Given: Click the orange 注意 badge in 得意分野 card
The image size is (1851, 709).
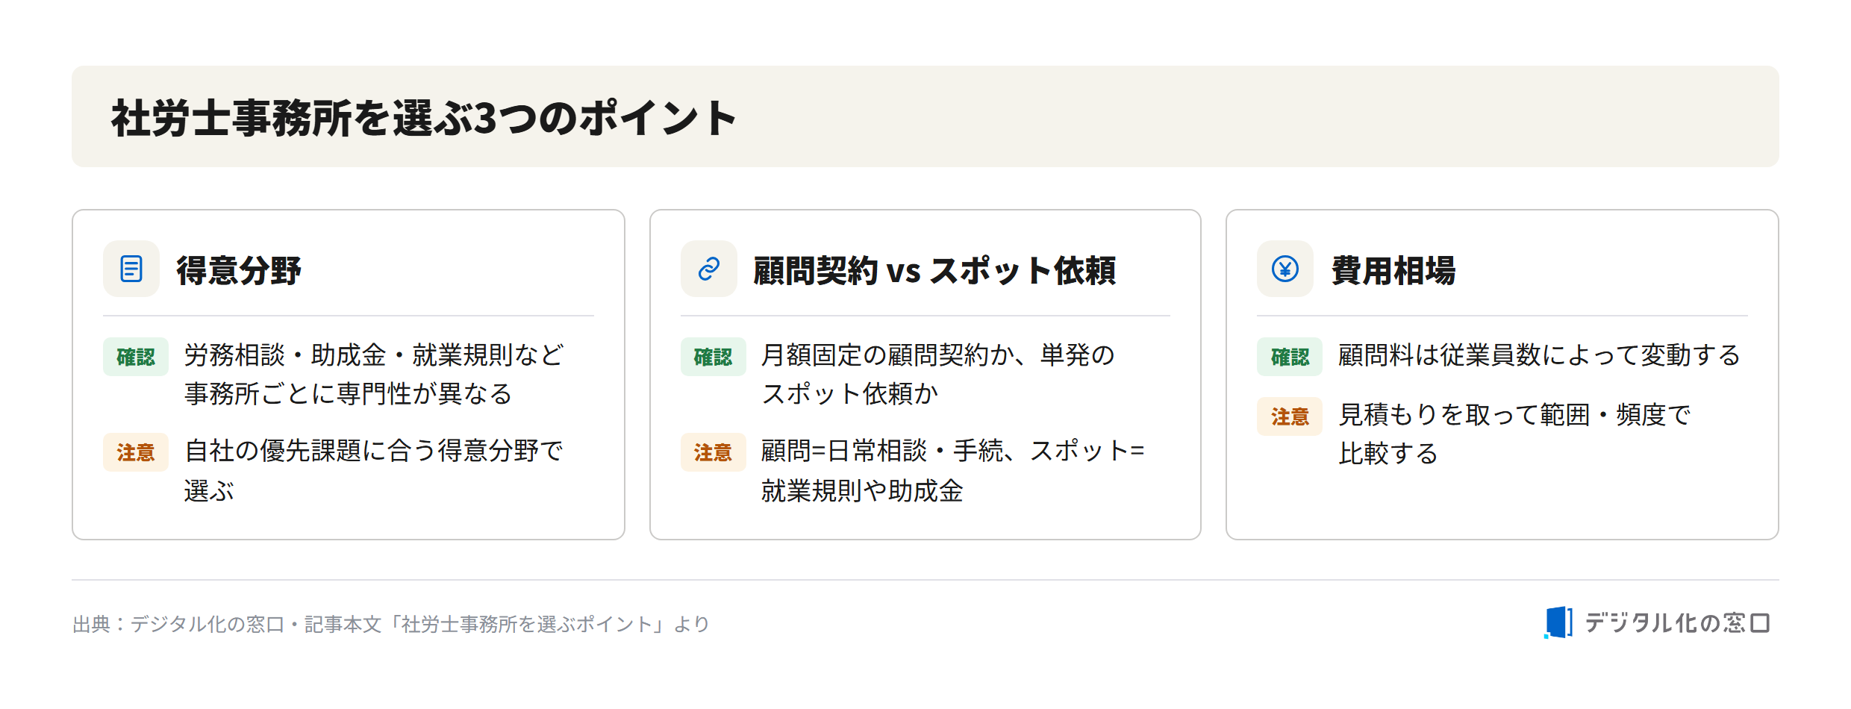Looking at the screenshot, I should click(x=136, y=452).
